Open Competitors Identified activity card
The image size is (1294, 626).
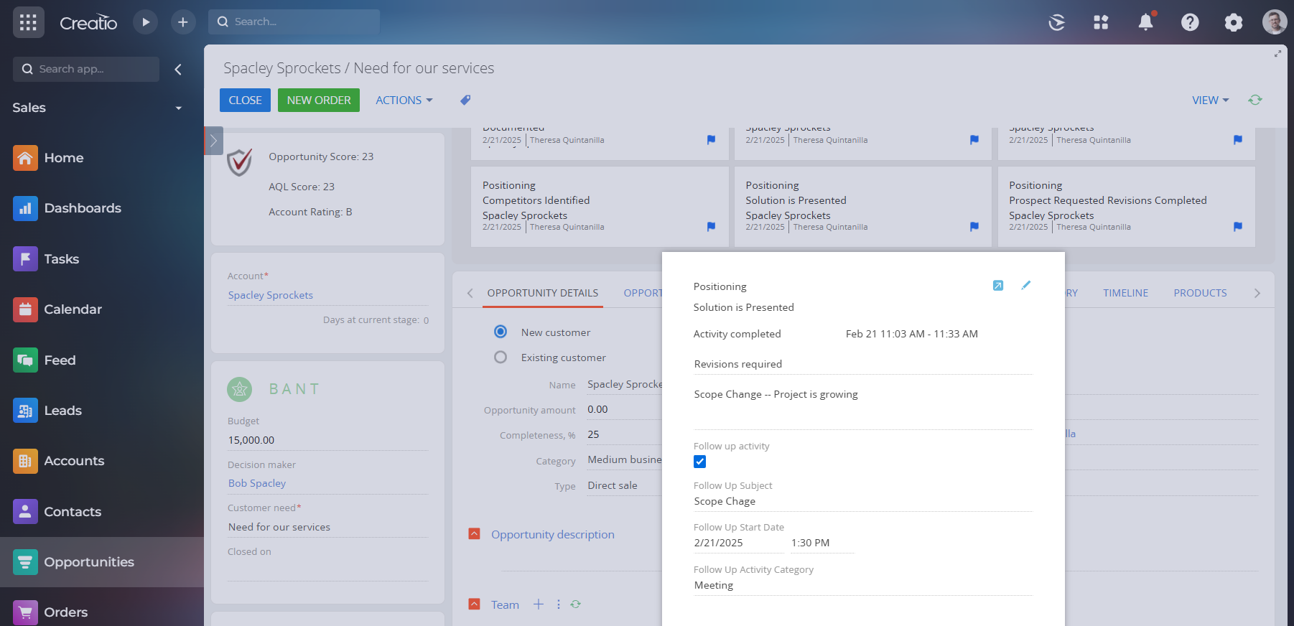coord(600,207)
